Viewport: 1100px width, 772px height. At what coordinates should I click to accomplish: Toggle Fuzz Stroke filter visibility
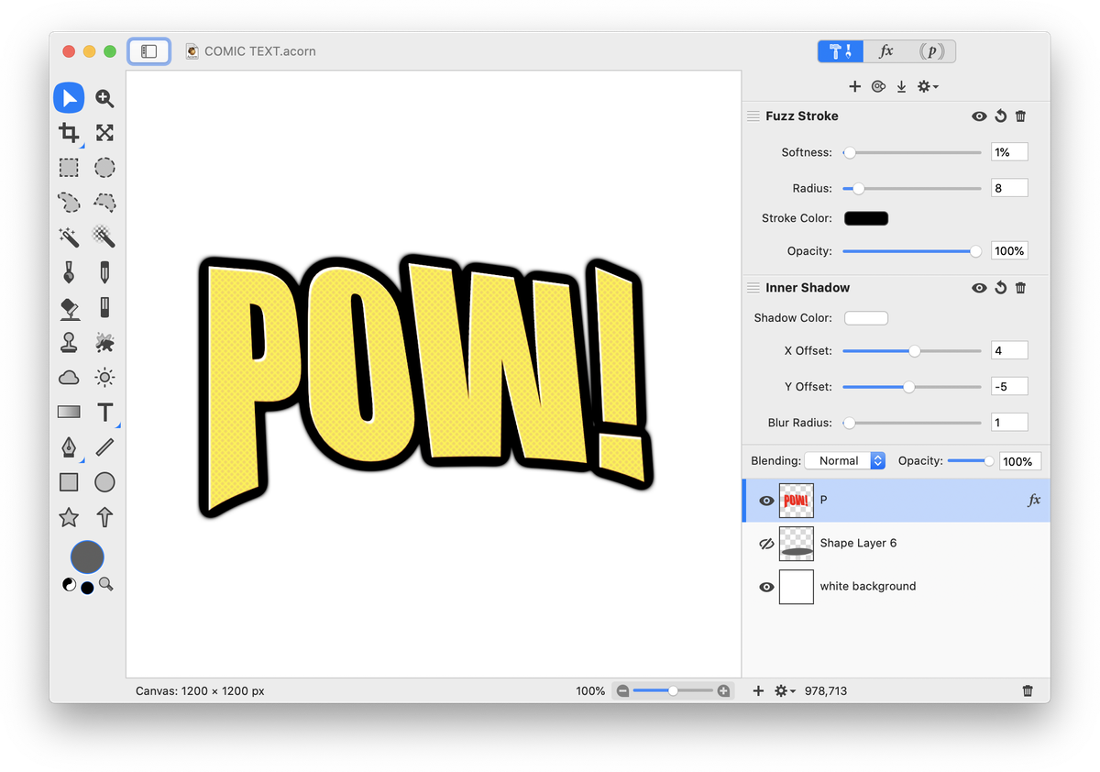pyautogui.click(x=979, y=116)
